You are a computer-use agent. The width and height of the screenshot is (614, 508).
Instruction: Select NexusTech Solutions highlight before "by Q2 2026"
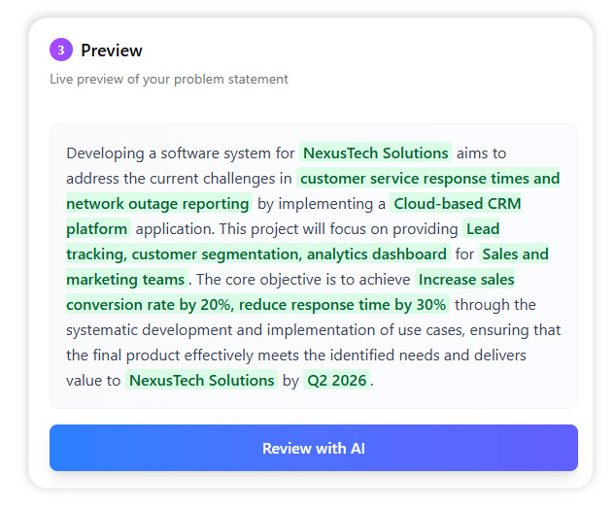coord(201,380)
